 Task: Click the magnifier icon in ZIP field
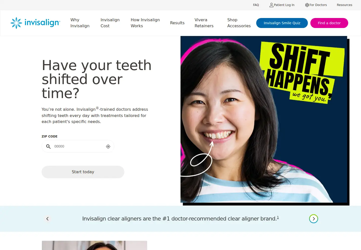(48, 146)
